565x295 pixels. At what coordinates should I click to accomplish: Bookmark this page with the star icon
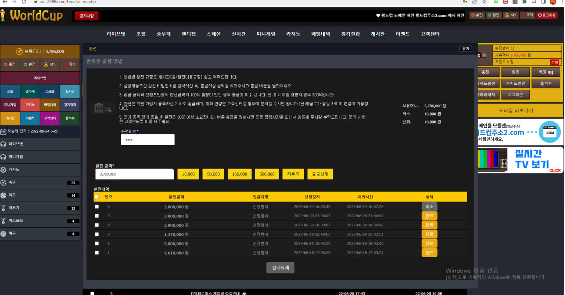(484, 2)
